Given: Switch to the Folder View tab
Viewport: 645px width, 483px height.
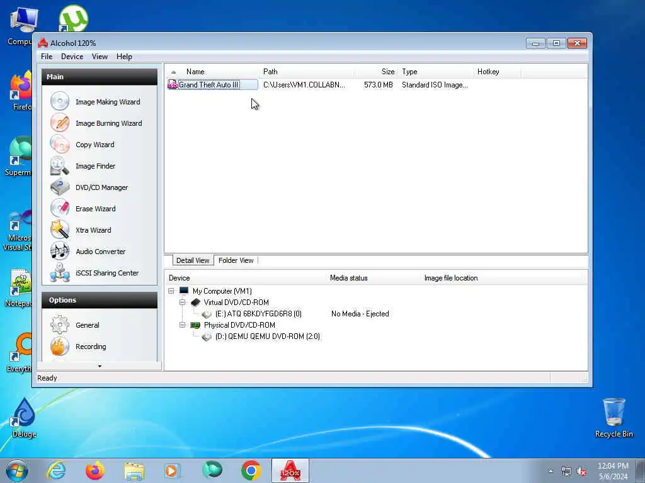Looking at the screenshot, I should tap(236, 260).
